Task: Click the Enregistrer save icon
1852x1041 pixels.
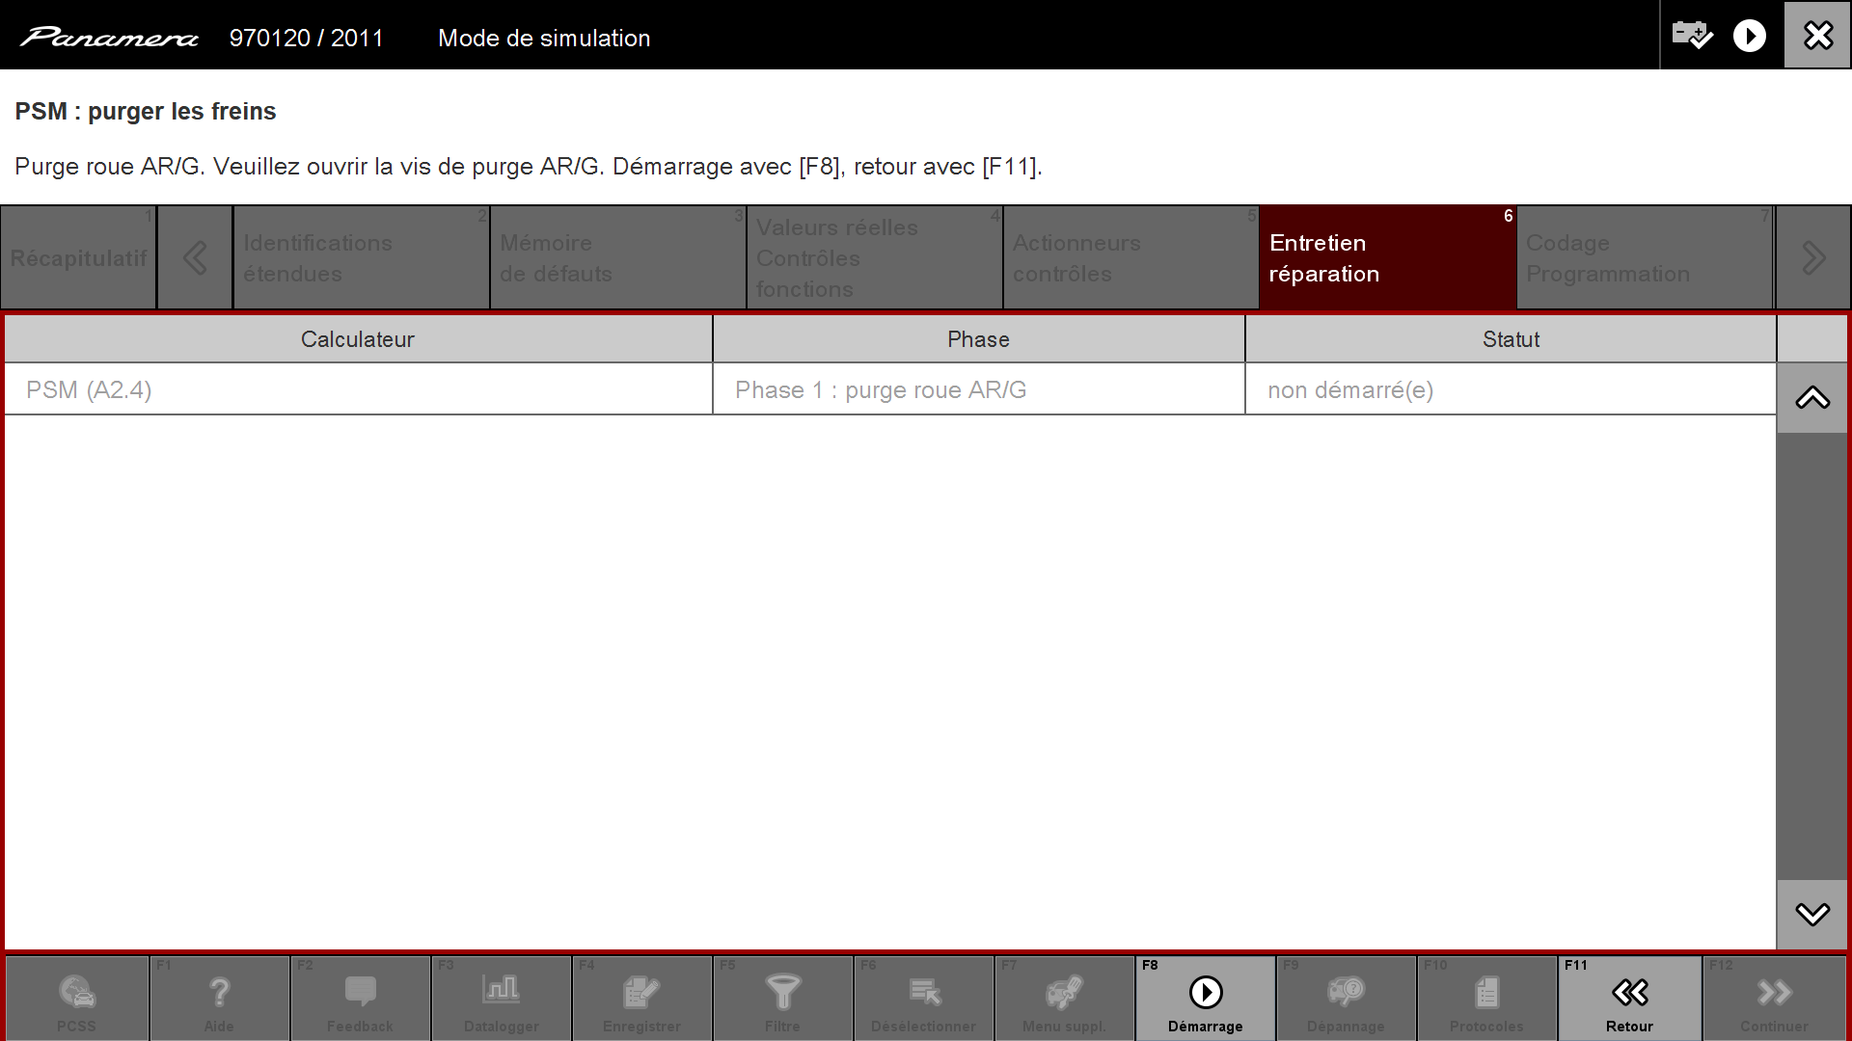Action: click(x=641, y=993)
